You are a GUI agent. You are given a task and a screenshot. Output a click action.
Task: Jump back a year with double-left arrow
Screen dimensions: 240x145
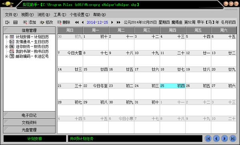77,22
